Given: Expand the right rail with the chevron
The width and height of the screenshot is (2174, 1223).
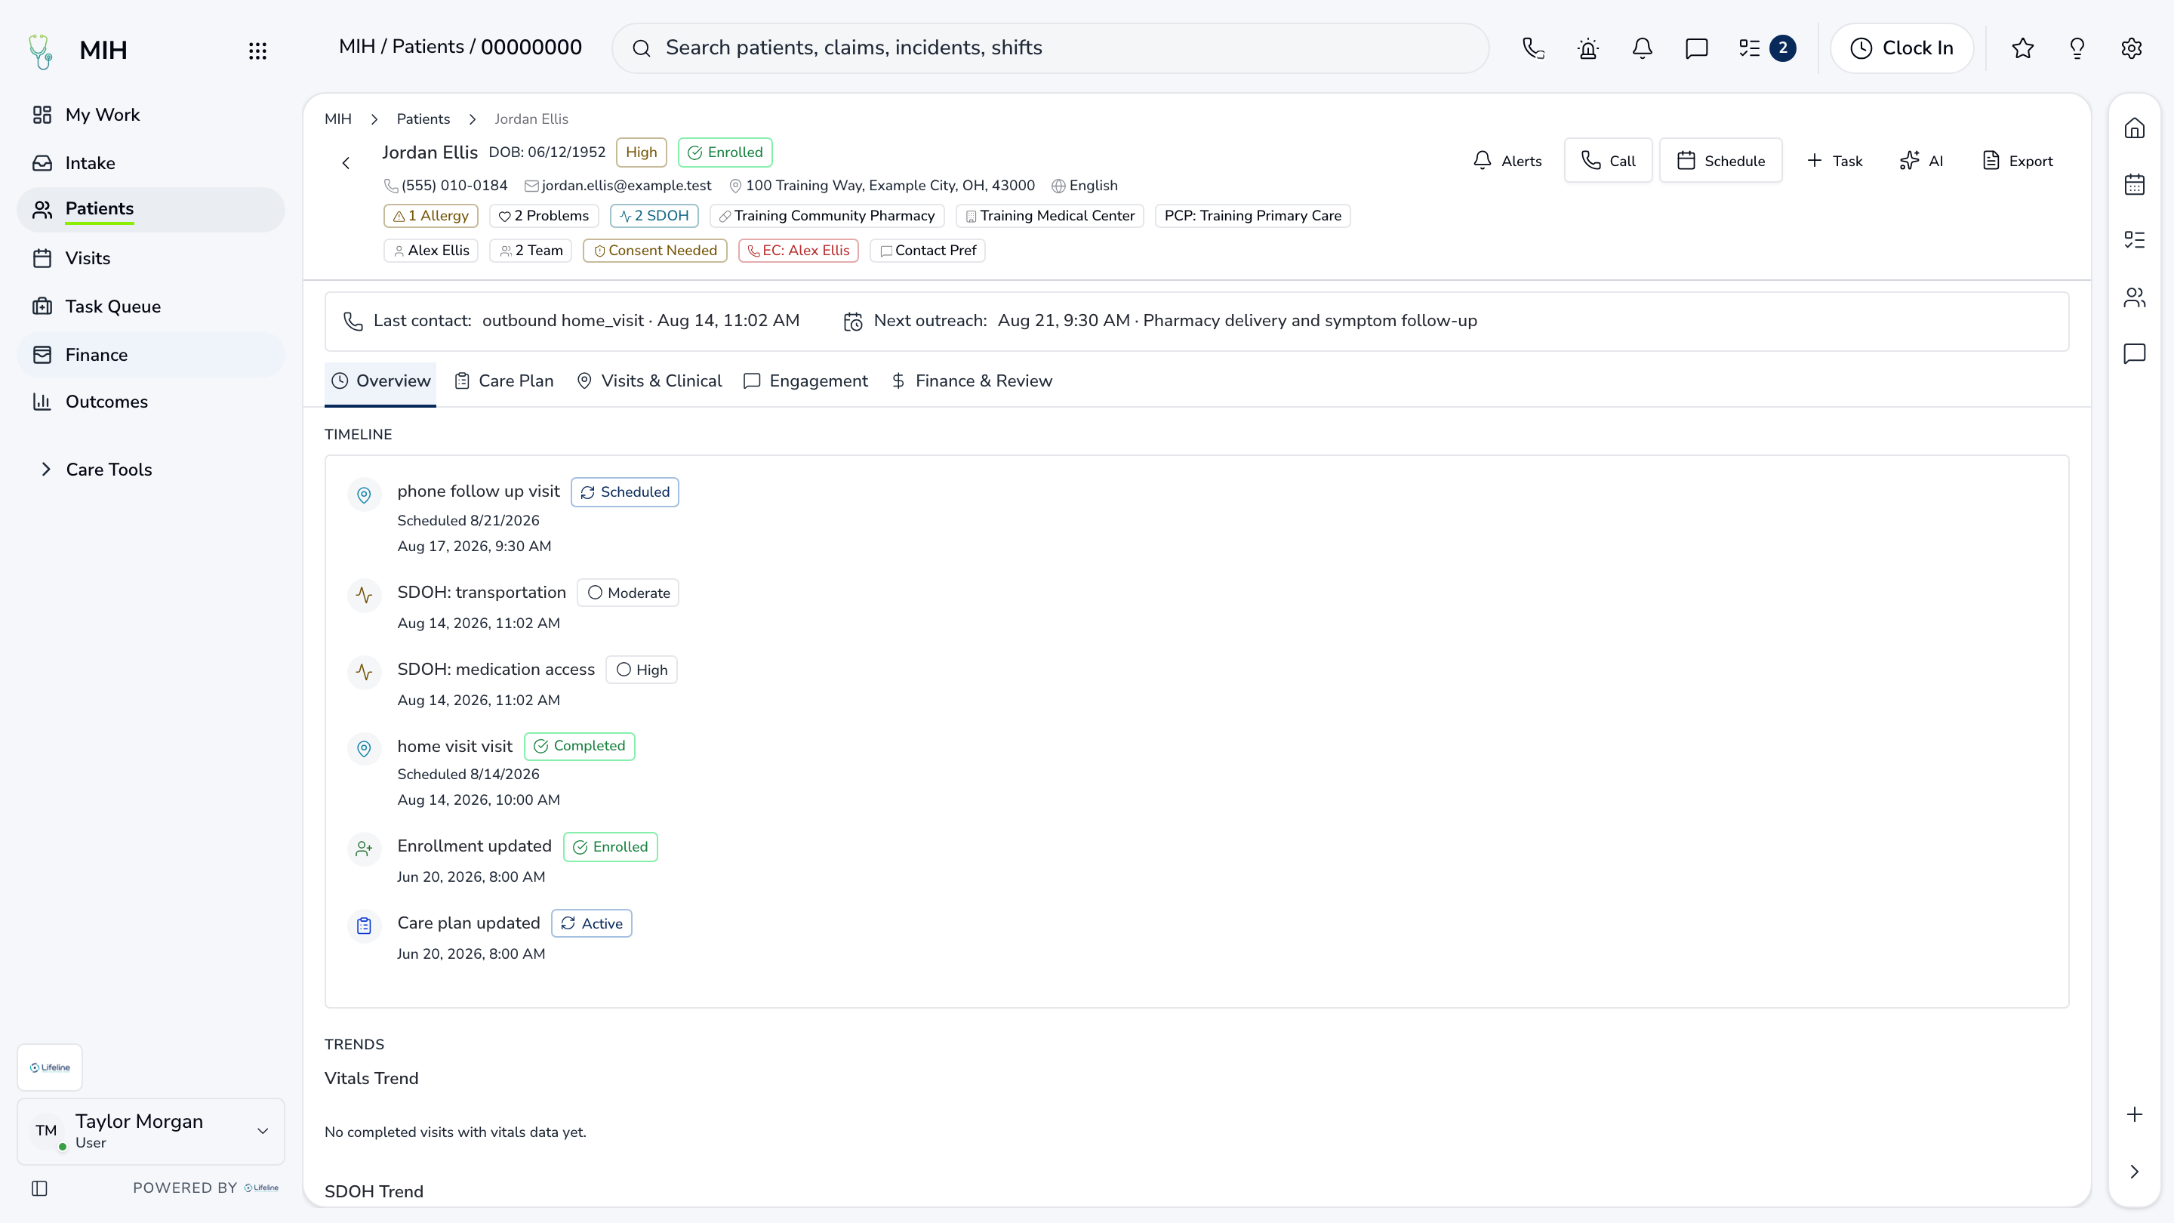Looking at the screenshot, I should pyautogui.click(x=2134, y=1172).
